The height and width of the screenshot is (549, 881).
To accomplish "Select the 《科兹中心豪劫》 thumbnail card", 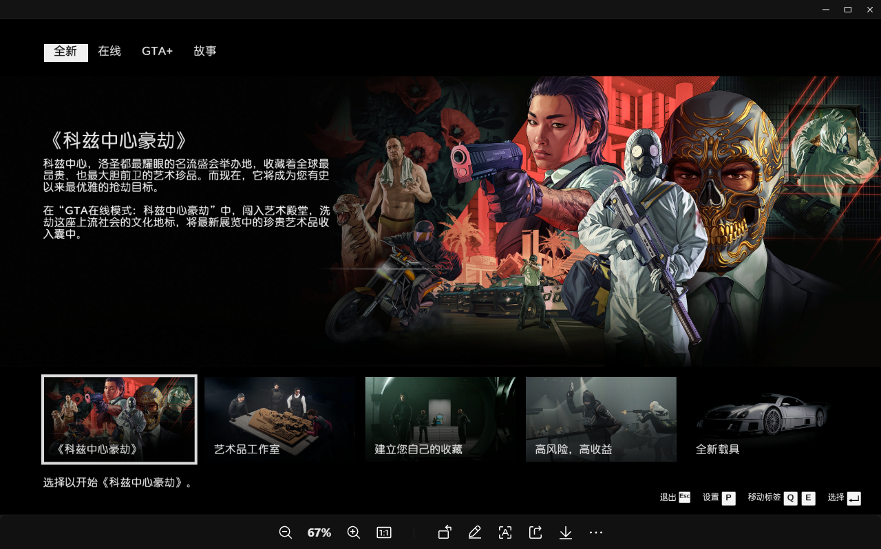I will (x=119, y=420).
